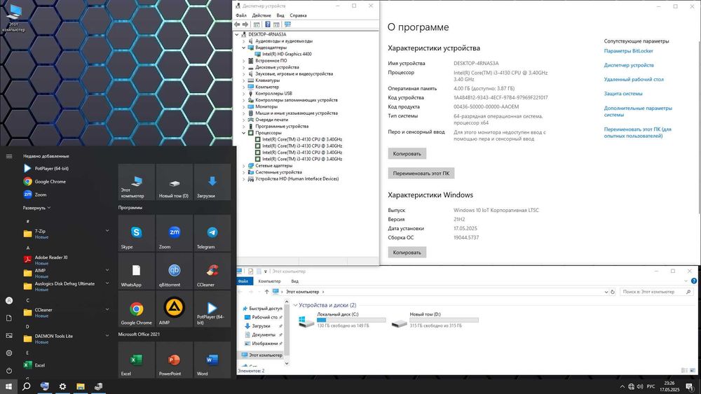The image size is (701, 394).
Task: Open the Удаленный рабочий стол link
Action: (634, 79)
